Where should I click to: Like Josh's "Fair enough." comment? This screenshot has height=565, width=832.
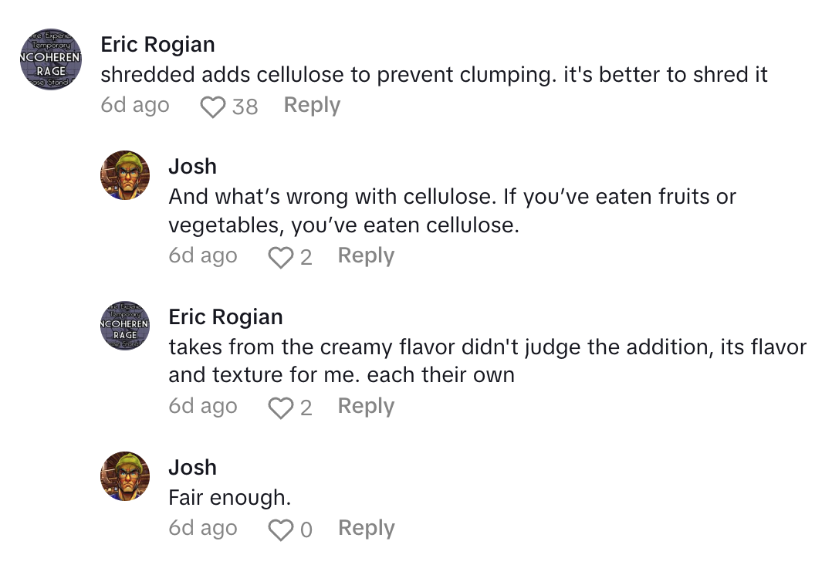(x=280, y=529)
